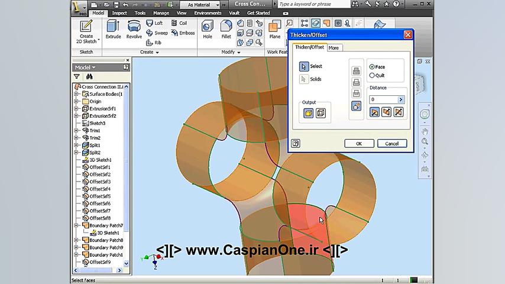Viewport: 505px width, 284px height.
Task: Click the Open file icon
Action: (x=106, y=5)
